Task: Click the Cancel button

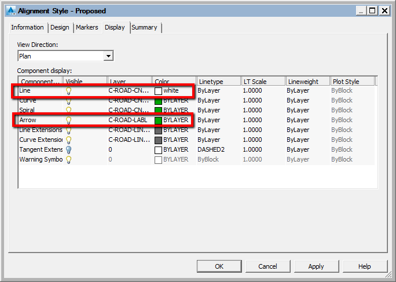Action: (267, 266)
